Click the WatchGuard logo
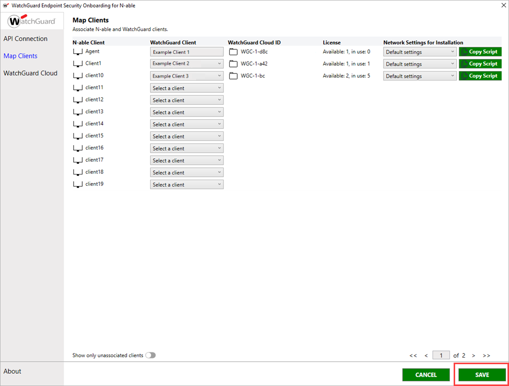 (31, 21)
